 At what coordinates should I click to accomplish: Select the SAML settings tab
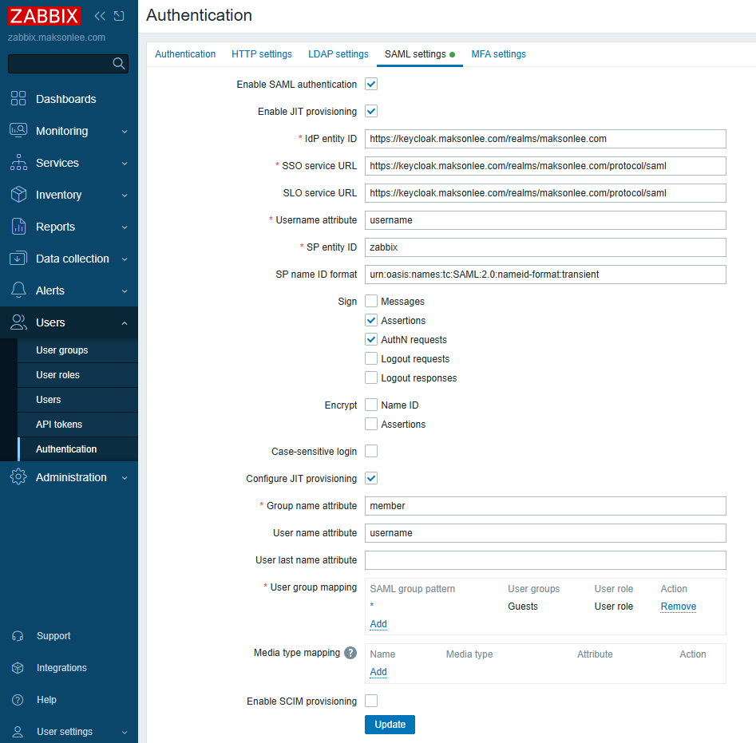click(x=419, y=54)
